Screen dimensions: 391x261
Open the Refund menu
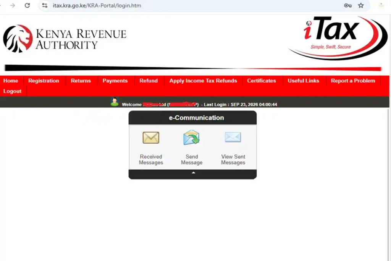click(149, 81)
